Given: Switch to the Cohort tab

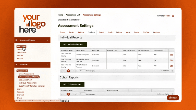Looking at the screenshot, I should [x=101, y=32].
